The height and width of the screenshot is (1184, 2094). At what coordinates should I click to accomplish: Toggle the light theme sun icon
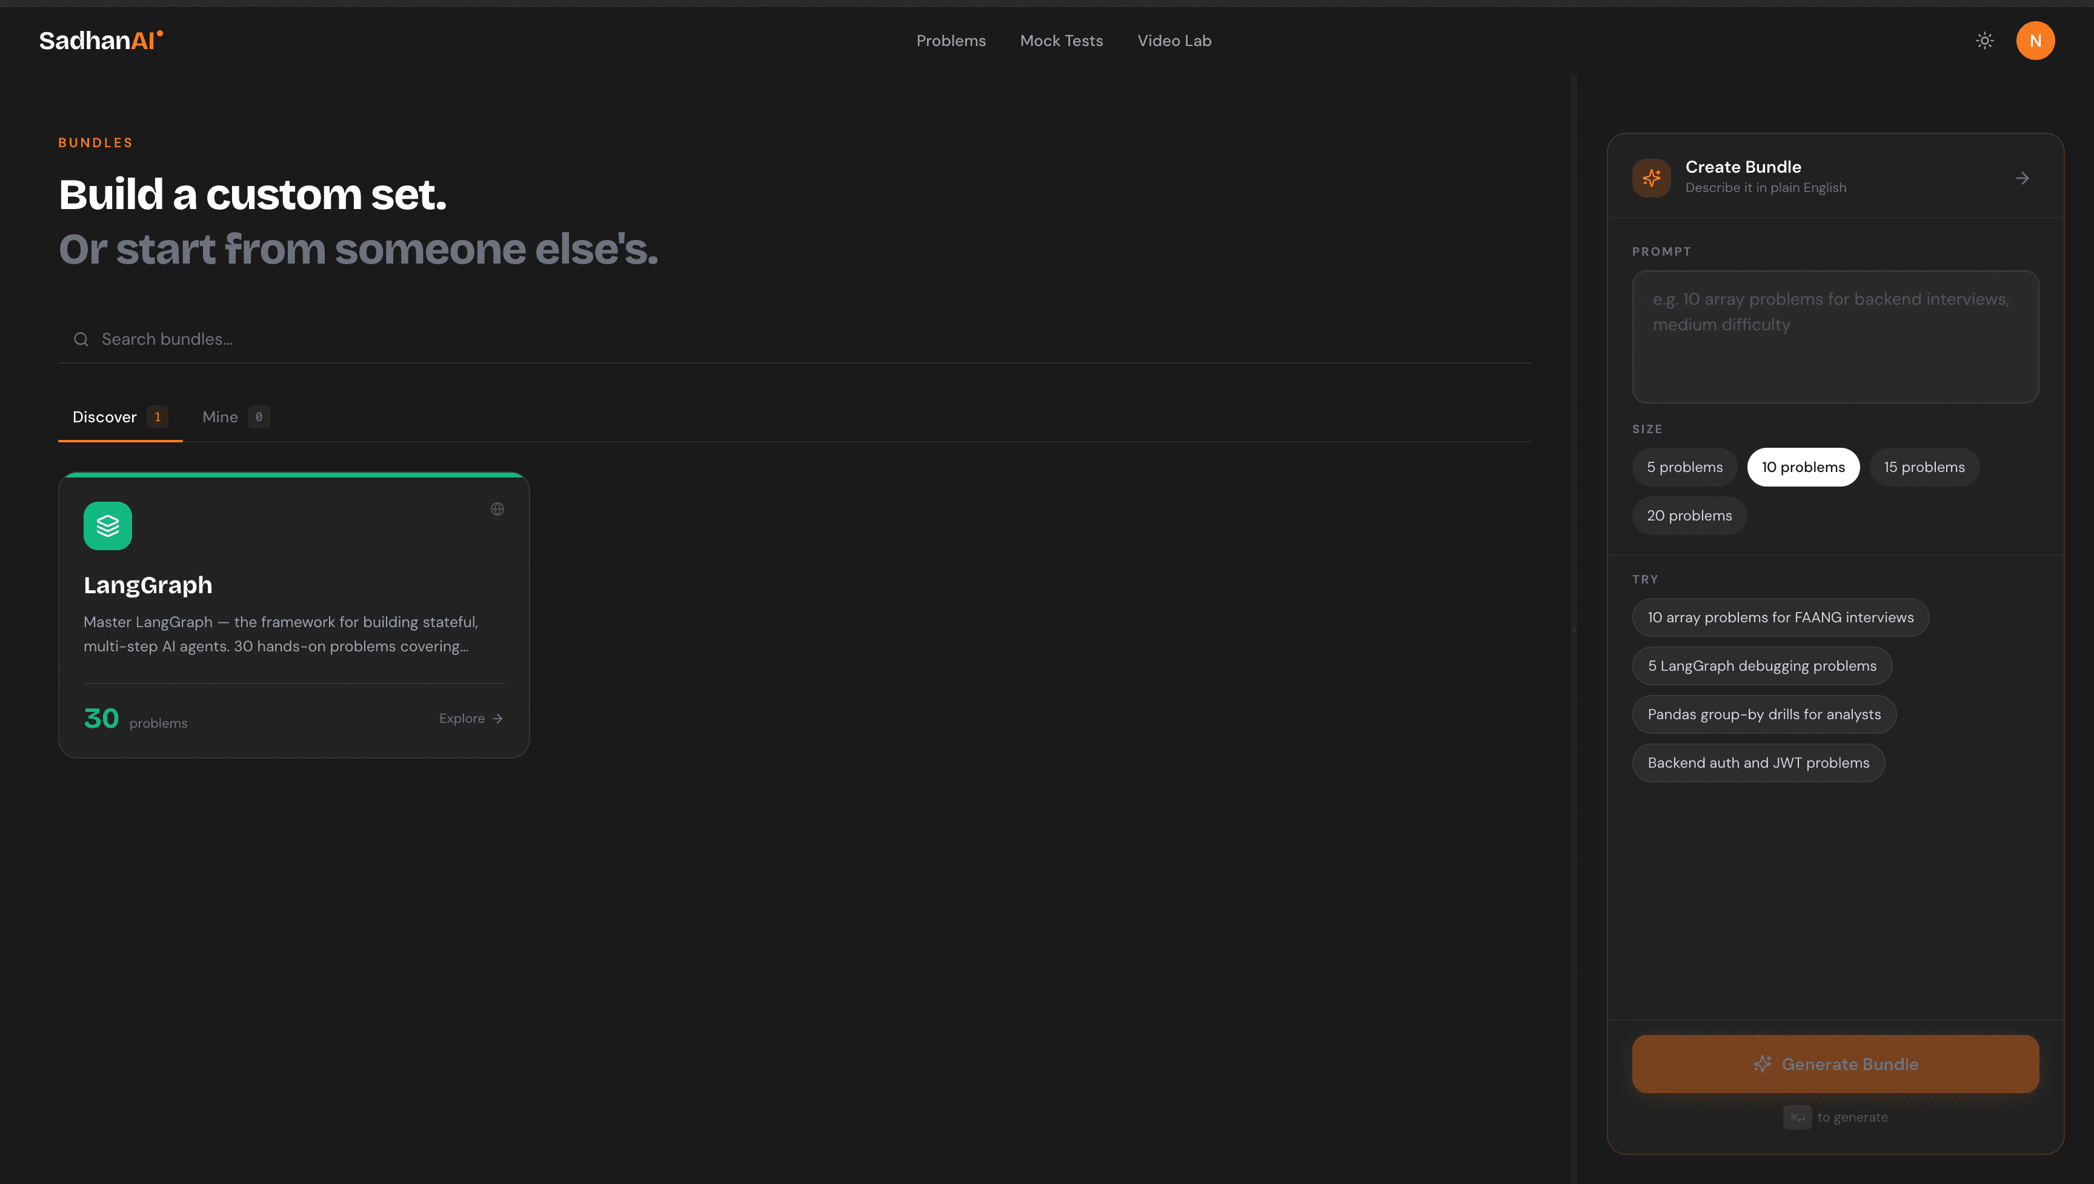[x=1984, y=41]
